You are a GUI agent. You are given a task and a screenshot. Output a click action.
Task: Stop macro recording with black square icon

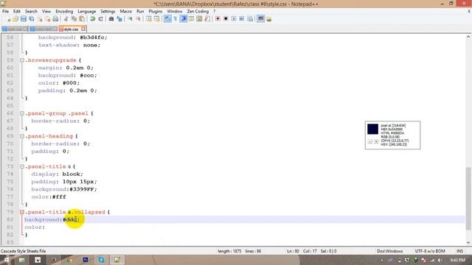[226, 19]
